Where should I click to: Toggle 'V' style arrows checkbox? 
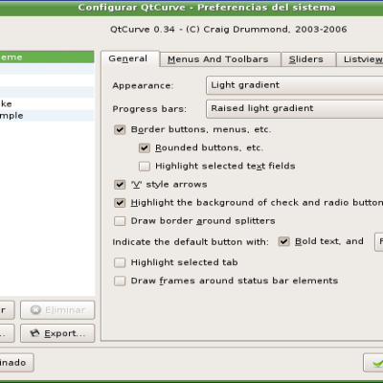coord(120,185)
